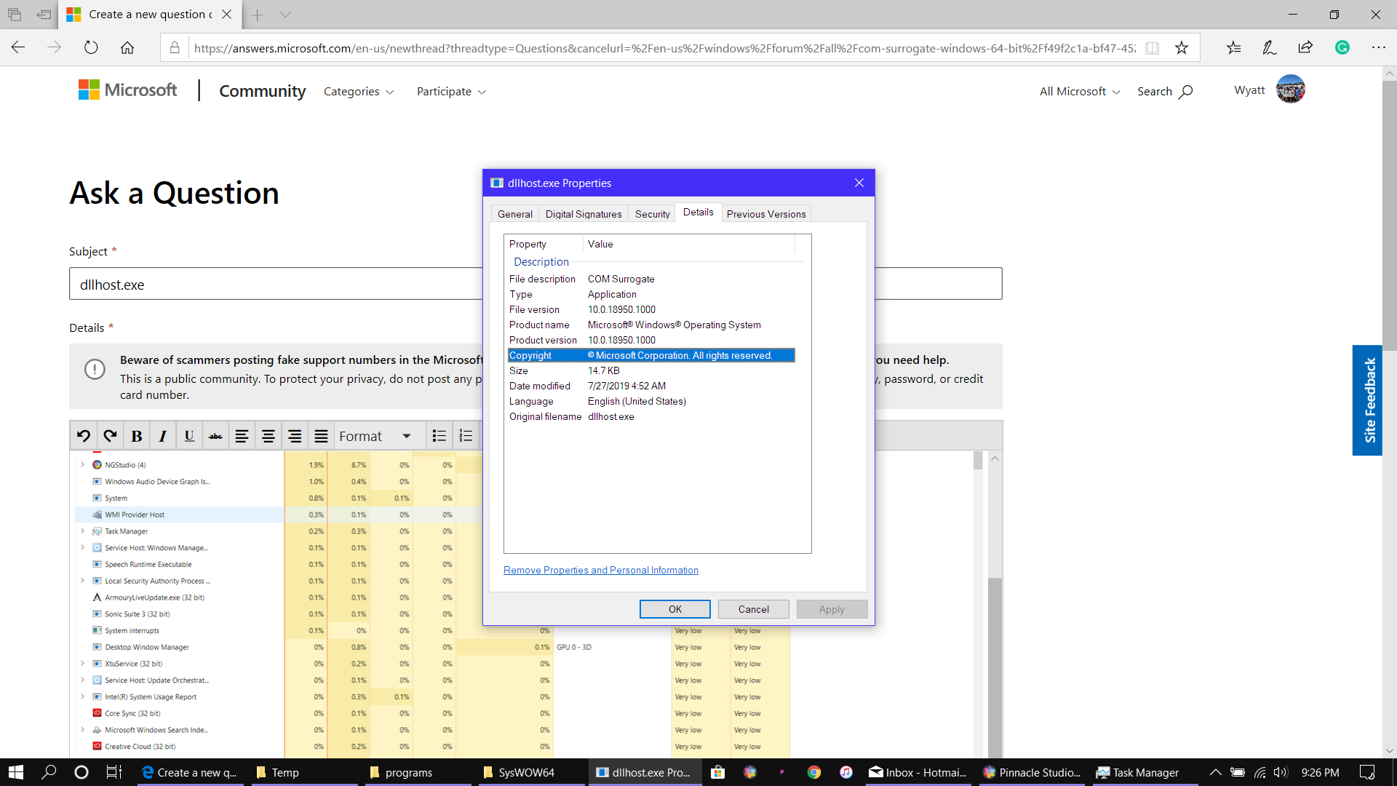
Task: Select the WMI Provider Host row
Action: (x=179, y=515)
